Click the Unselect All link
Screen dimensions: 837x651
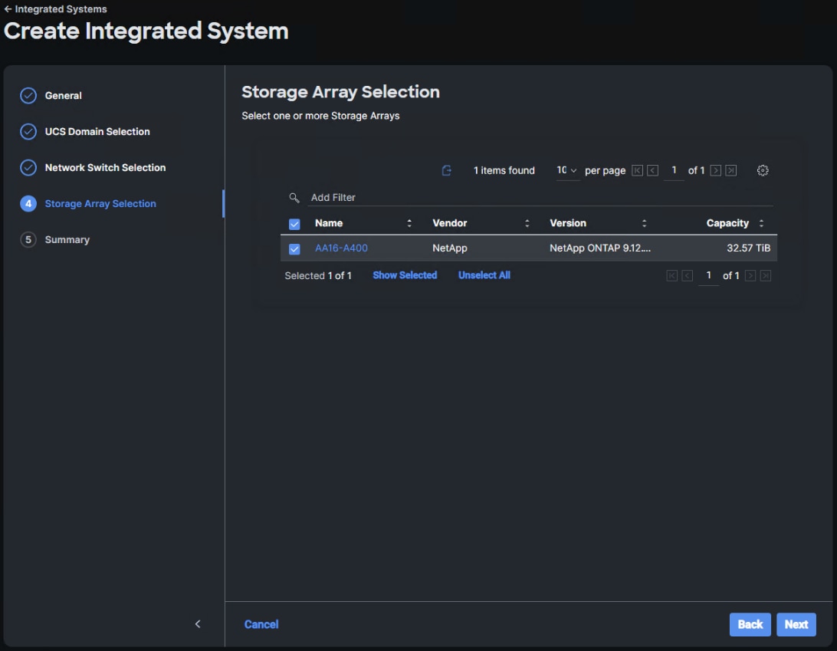(x=484, y=275)
